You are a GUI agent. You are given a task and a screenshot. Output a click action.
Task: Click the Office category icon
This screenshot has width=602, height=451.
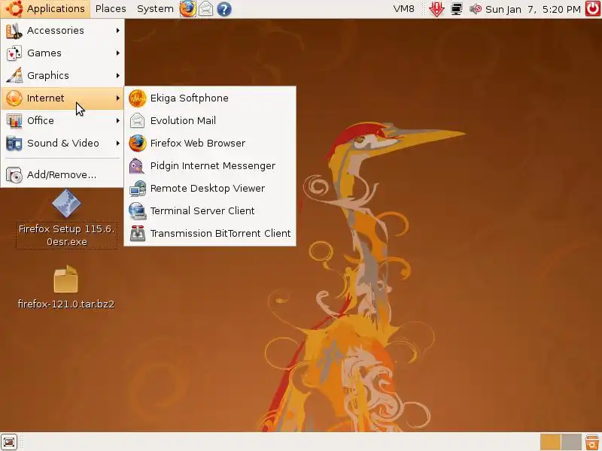pos(14,121)
